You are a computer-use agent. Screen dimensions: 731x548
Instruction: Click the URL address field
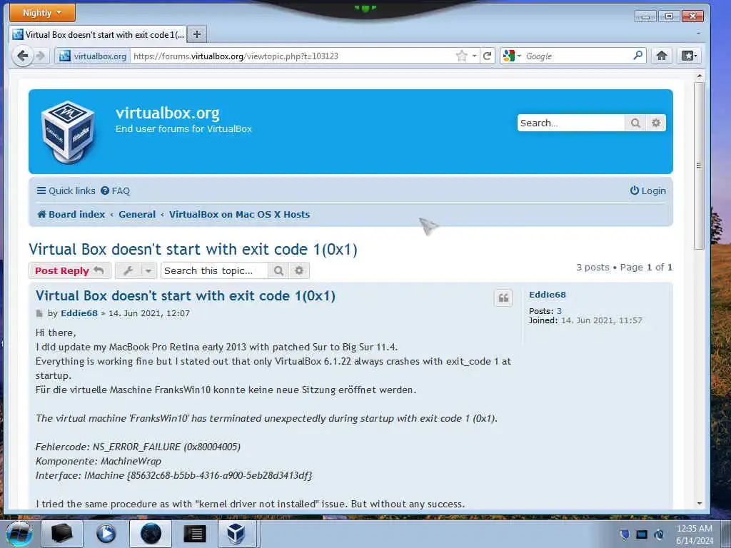coord(293,56)
